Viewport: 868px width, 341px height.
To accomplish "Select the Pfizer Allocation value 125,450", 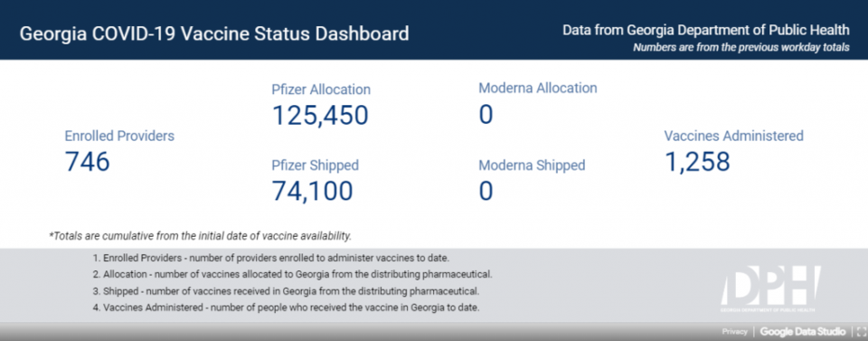I will [x=320, y=115].
